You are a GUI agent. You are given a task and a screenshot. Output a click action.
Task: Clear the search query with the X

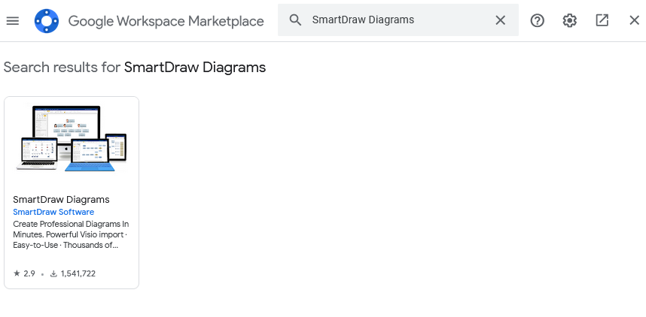[x=500, y=20]
